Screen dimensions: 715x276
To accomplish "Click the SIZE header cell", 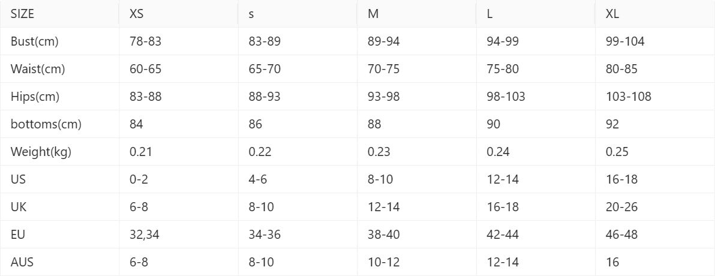I will pos(59,14).
